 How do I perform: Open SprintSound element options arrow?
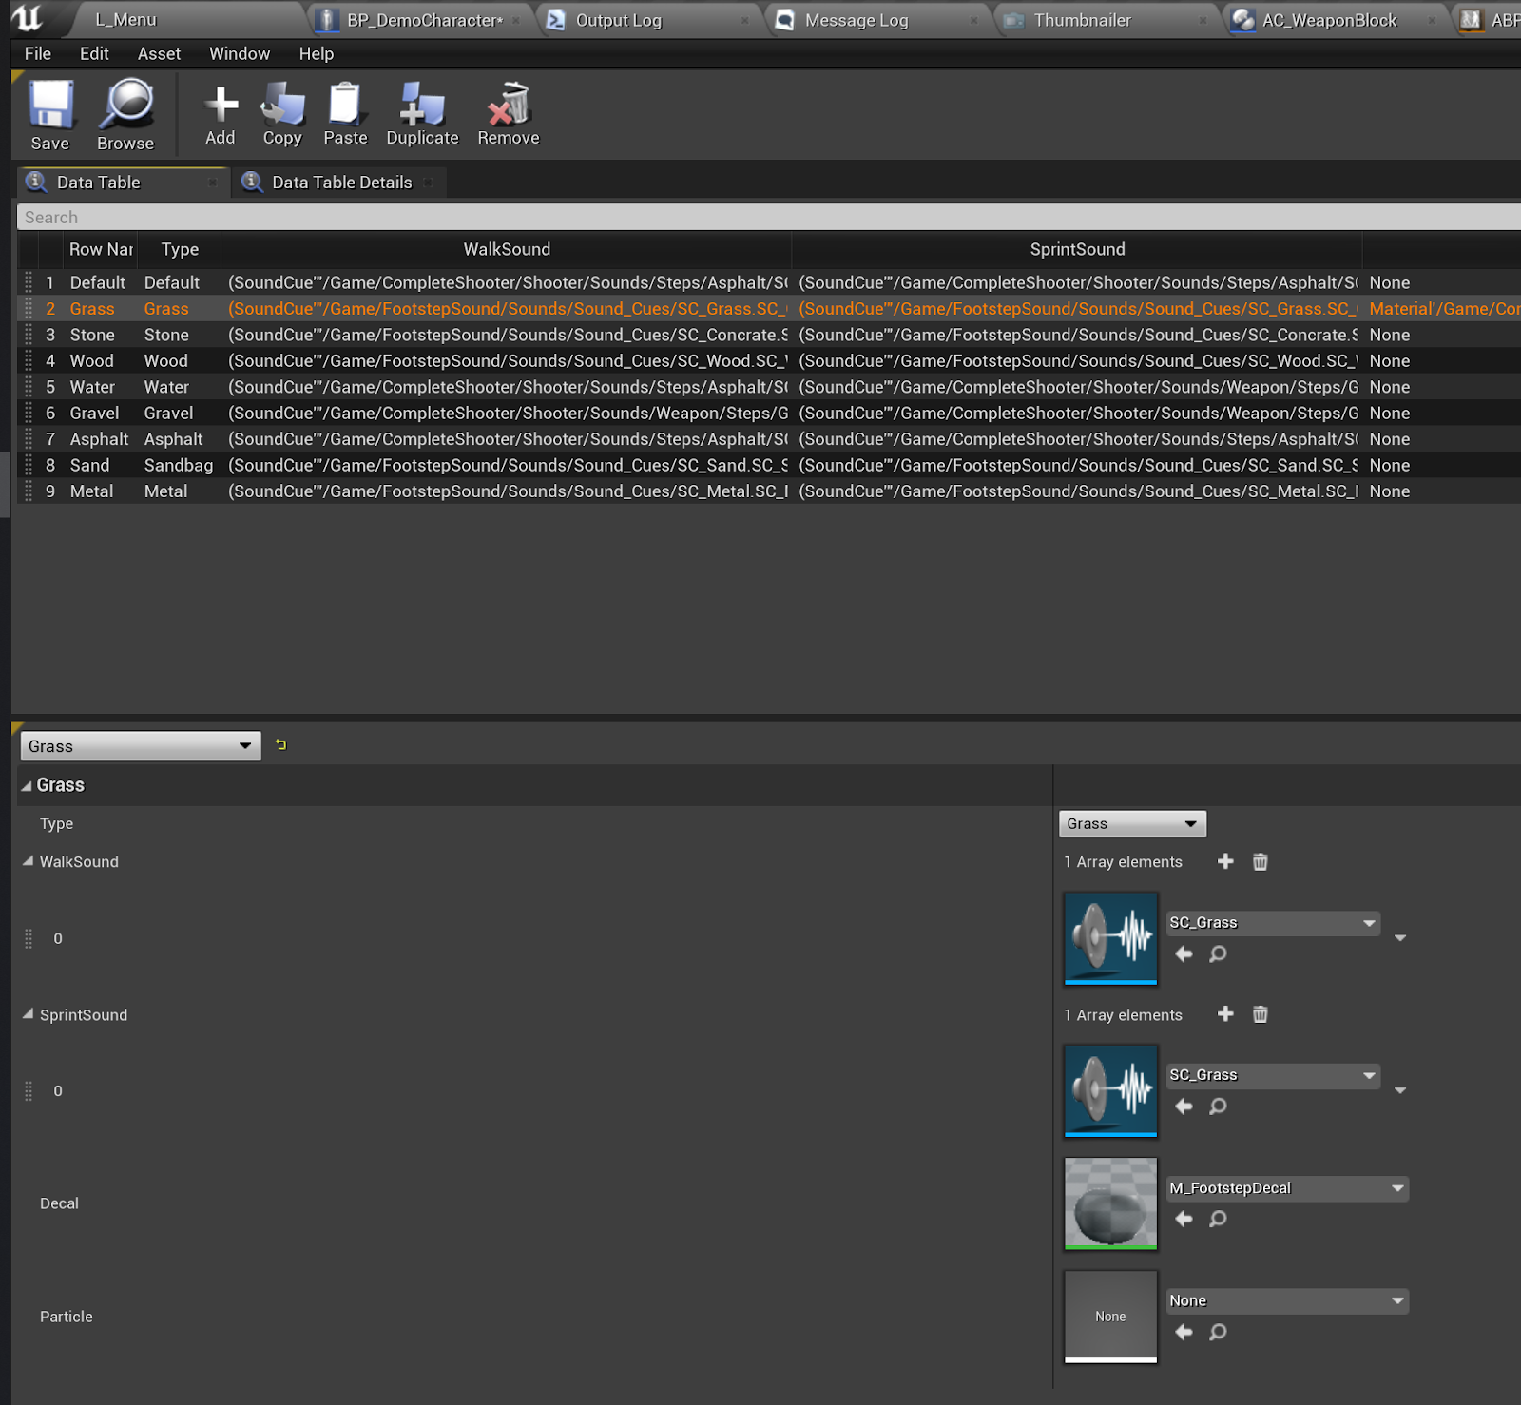point(1400,1090)
